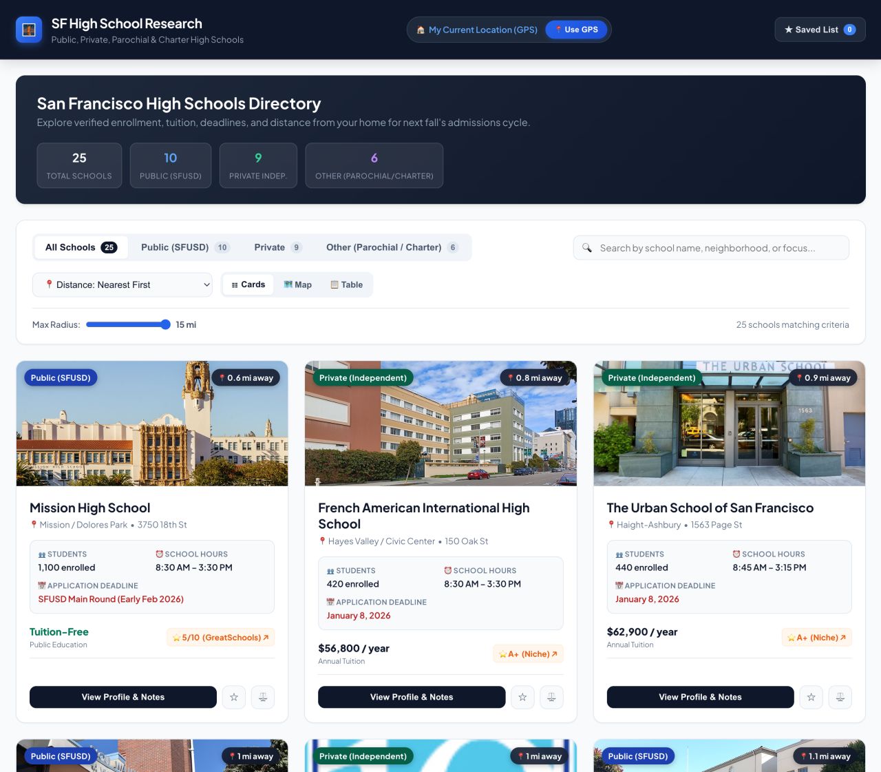Click Private (Independent) badge on Urban School card

pos(651,377)
